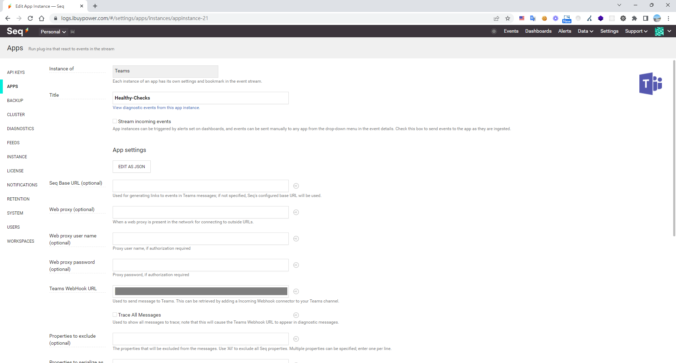Reload the page with browser refresh icon
The image size is (676, 363).
[x=30, y=18]
